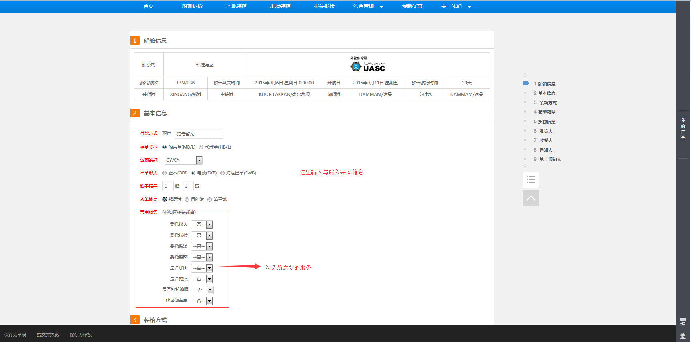
Task: Open customer service headset icon
Action: tap(683, 336)
